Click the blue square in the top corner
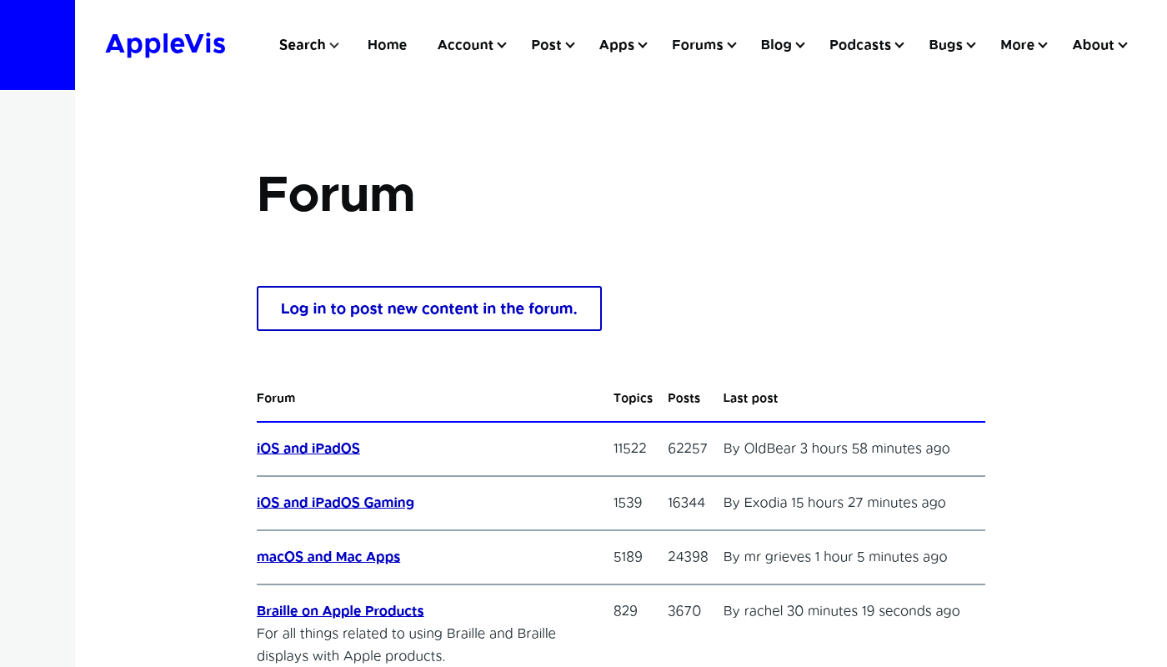The image size is (1167, 667). [x=38, y=44]
